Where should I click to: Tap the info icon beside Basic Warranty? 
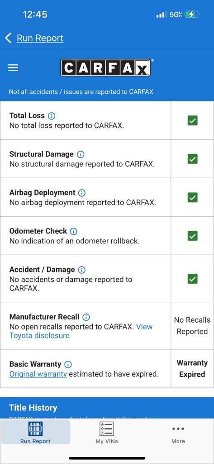(68, 364)
